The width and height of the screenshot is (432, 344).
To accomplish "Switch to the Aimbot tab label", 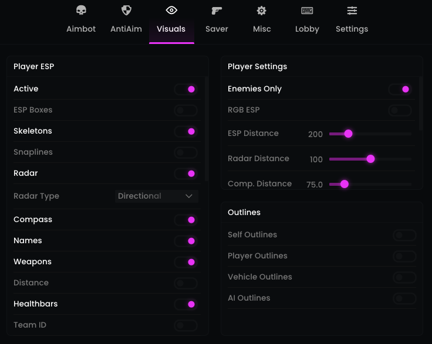I will (x=81, y=29).
